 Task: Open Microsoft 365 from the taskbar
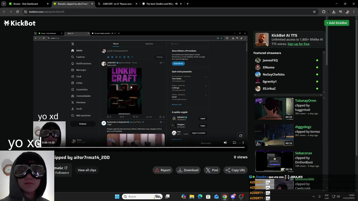click(183, 197)
